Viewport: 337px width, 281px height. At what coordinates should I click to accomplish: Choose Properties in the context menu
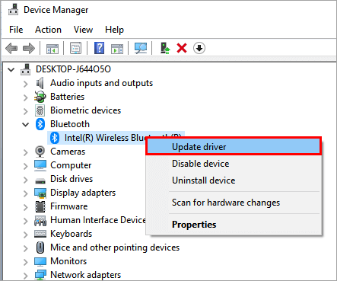tap(194, 225)
